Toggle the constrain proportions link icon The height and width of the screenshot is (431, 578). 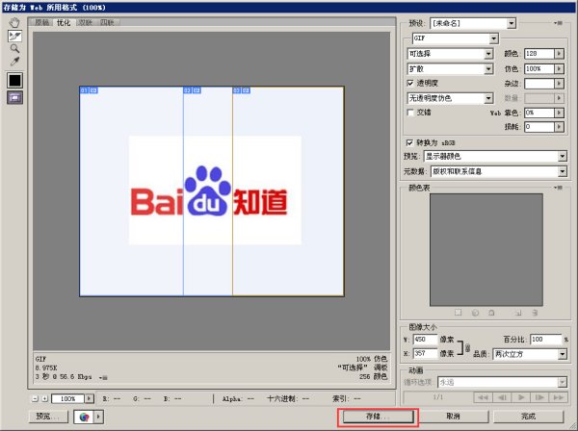(467, 347)
